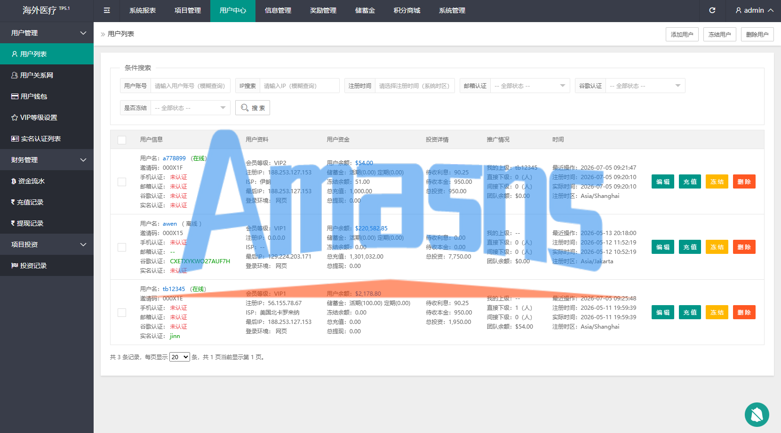Click 充值 for user awen
The height and width of the screenshot is (433, 781).
pyautogui.click(x=690, y=247)
